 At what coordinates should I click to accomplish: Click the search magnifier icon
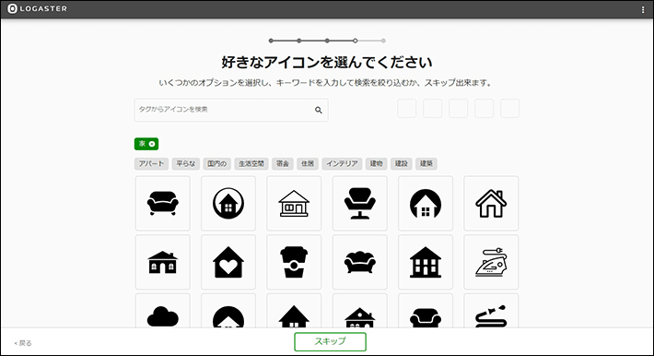pos(318,110)
